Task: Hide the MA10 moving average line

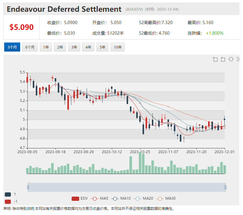Action: (x=115, y=198)
